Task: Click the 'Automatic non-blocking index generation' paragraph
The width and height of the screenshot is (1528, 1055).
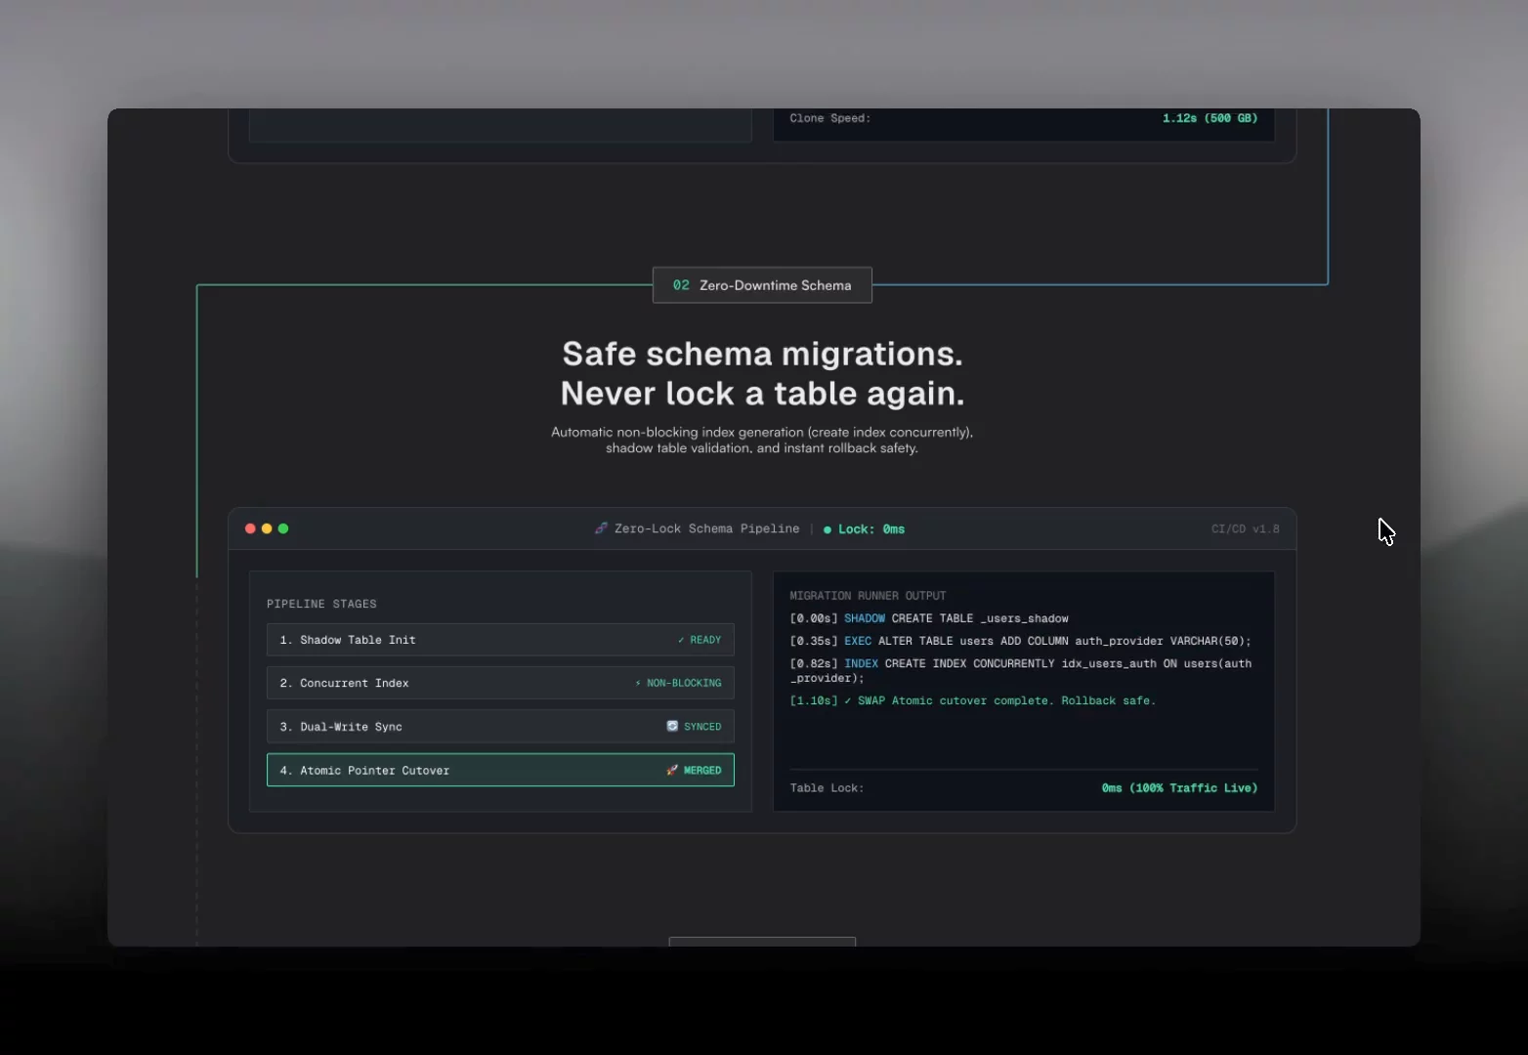Action: [x=762, y=440]
